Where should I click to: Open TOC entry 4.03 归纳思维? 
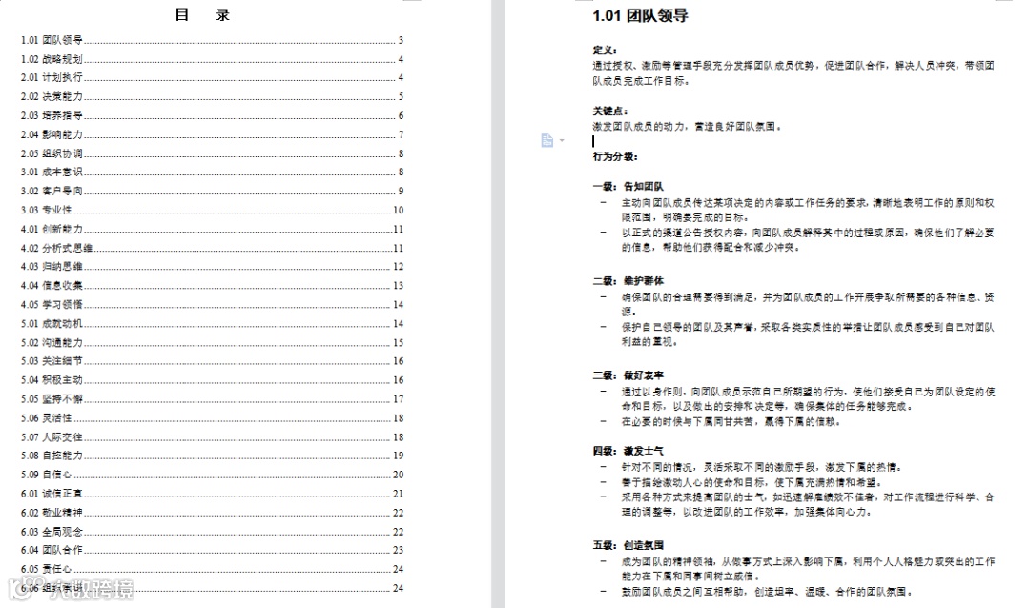[x=212, y=267]
